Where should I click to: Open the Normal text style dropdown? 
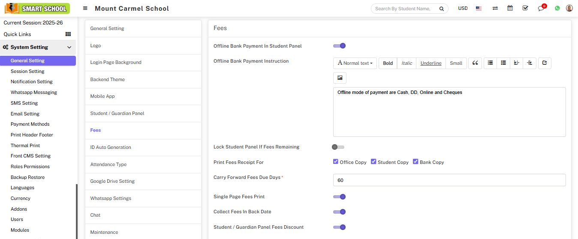point(355,63)
